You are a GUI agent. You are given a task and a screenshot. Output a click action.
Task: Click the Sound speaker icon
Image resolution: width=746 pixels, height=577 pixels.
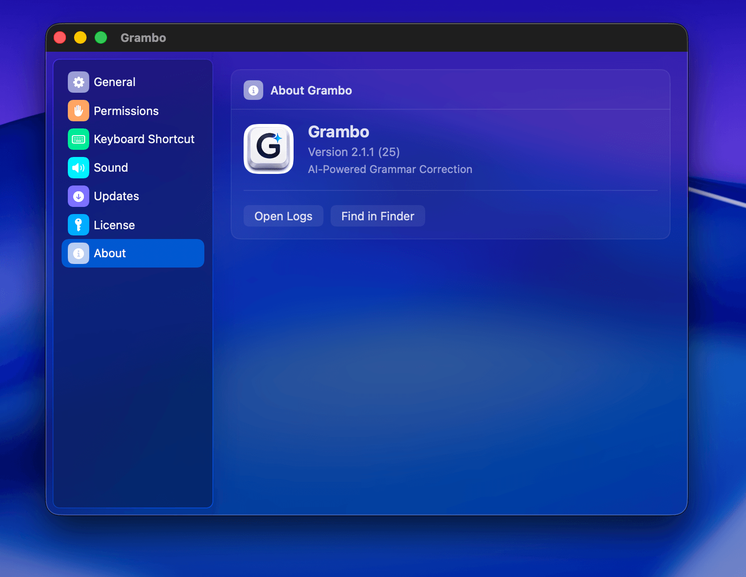pyautogui.click(x=79, y=168)
